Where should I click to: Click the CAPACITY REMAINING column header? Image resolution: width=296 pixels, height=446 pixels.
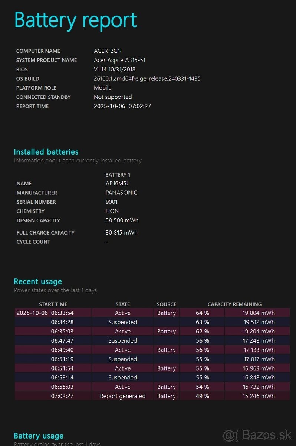[234, 304]
